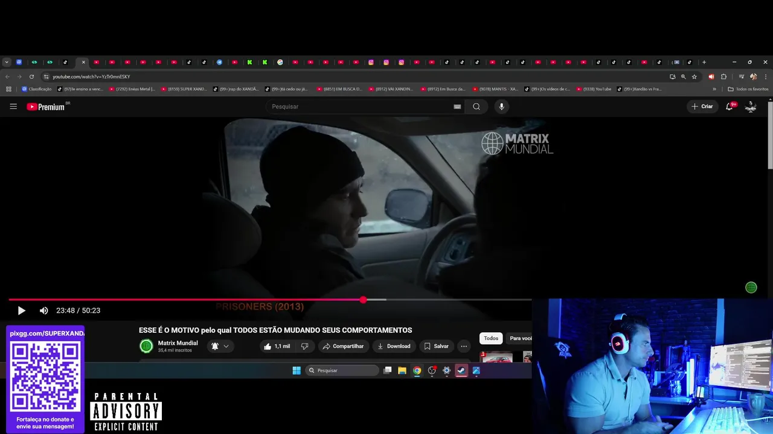Image resolution: width=773 pixels, height=434 pixels.
Task: Click the red speaker extension icon
Action: click(711, 77)
